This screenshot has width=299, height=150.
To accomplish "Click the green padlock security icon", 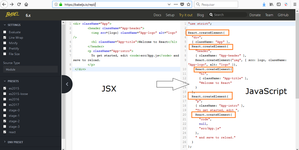I will pos(61,4).
